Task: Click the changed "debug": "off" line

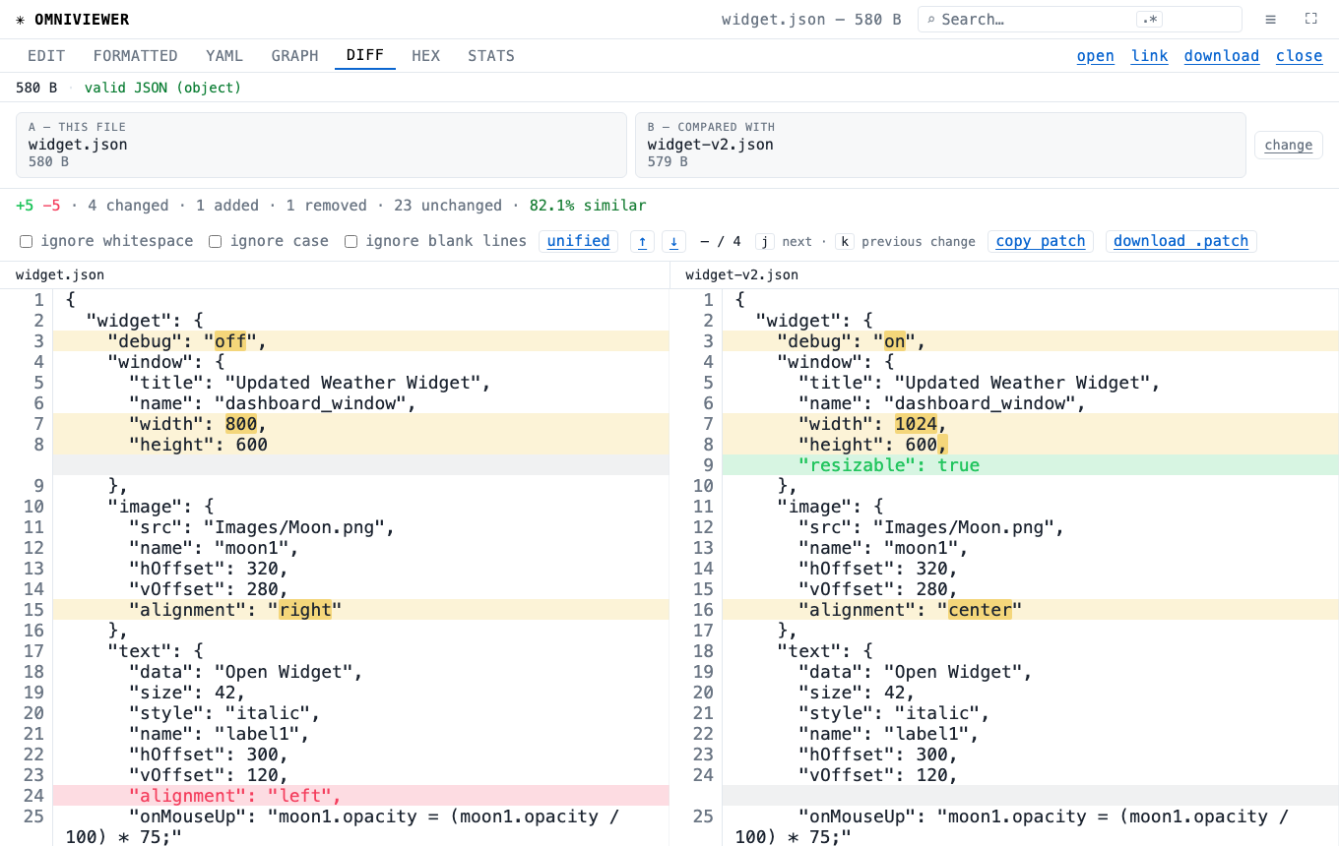Action: (x=360, y=341)
